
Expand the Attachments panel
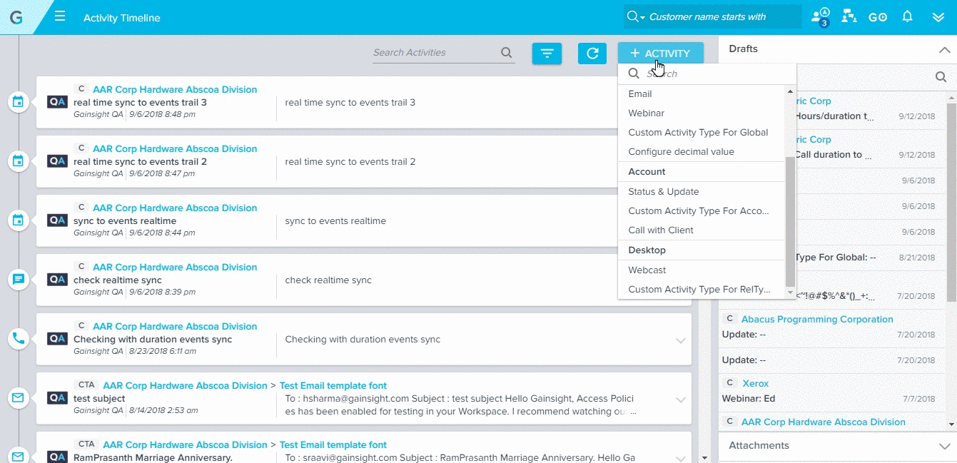944,446
